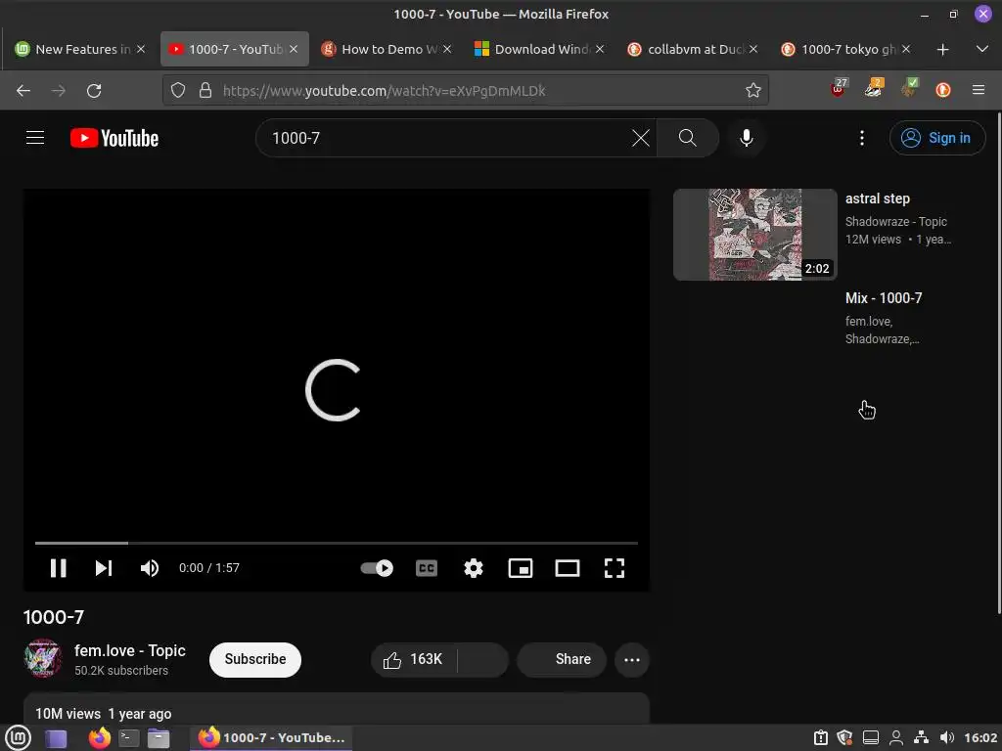Image resolution: width=1002 pixels, height=751 pixels.
Task: Share the video
Action: [562, 659]
